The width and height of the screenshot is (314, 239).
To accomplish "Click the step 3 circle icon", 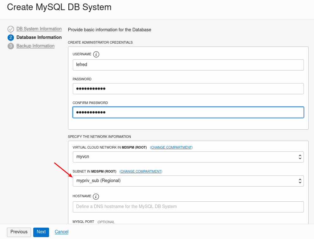I will click(11, 46).
